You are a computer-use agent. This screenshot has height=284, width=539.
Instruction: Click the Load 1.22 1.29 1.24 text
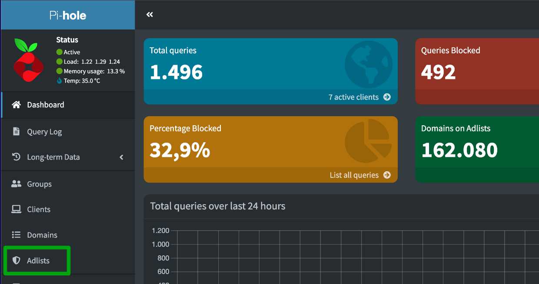(x=92, y=62)
